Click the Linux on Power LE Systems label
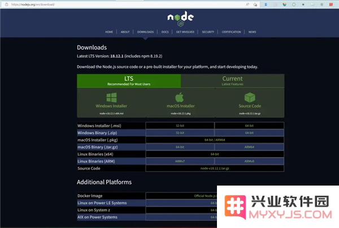The width and height of the screenshot is (339, 228). [102, 203]
